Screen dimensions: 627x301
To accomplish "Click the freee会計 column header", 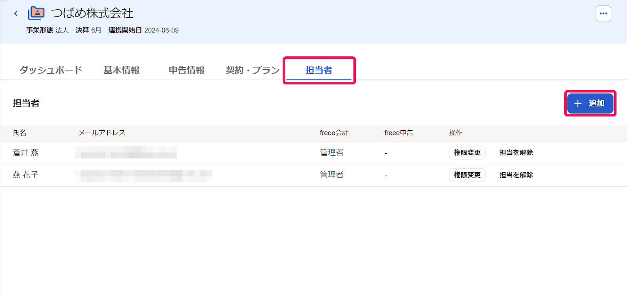I will 334,133.
